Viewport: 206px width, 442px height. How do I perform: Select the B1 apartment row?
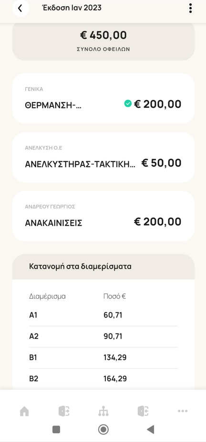pos(103,358)
